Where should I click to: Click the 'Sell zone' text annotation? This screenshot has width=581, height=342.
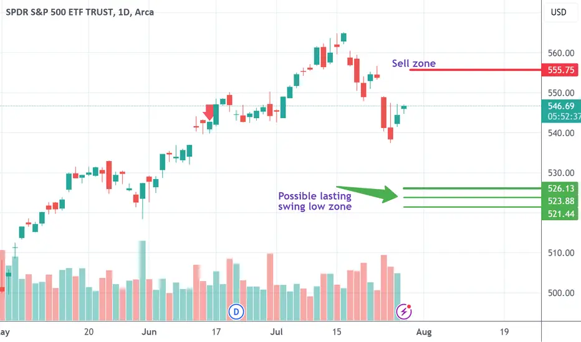pyautogui.click(x=413, y=63)
